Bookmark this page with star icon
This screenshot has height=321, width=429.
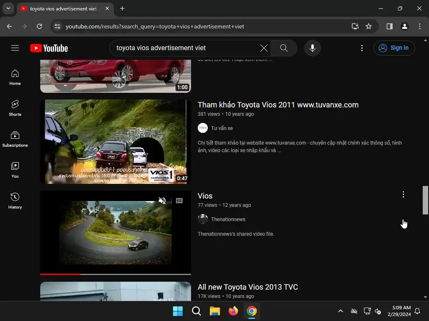point(369,26)
